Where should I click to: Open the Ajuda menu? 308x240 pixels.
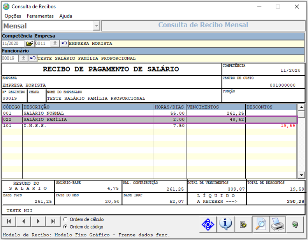[x=65, y=16]
